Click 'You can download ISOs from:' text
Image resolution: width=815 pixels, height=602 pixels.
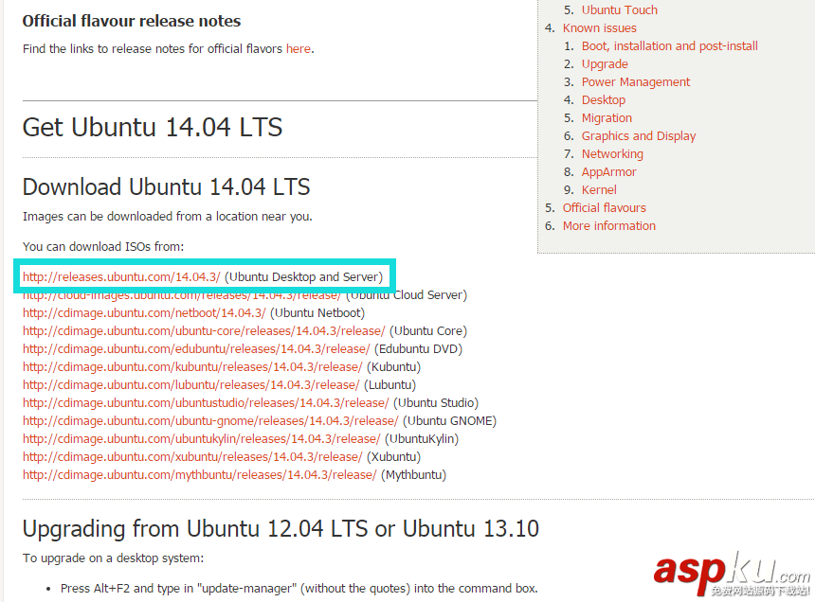(103, 247)
